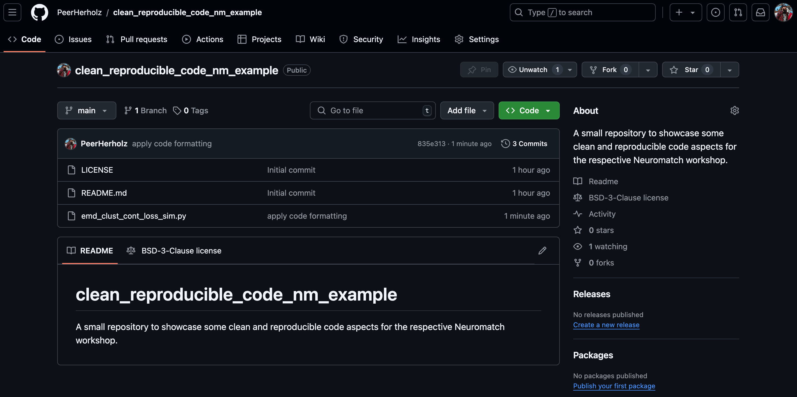This screenshot has width=797, height=397.
Task: Open the hamburger navigation menu
Action: point(12,12)
